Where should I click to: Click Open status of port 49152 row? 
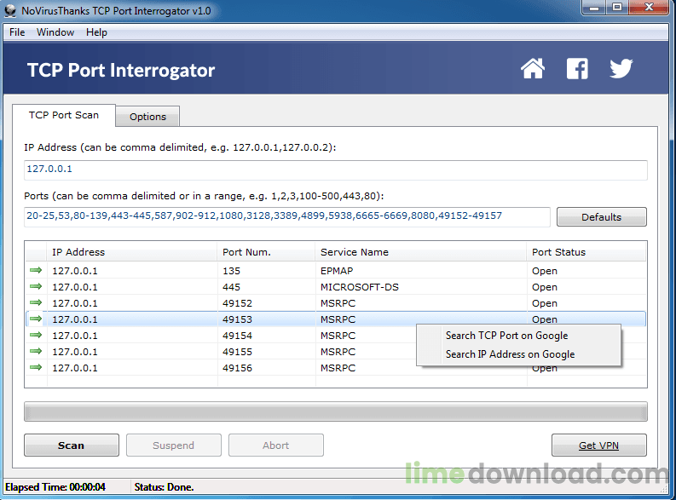tap(545, 303)
